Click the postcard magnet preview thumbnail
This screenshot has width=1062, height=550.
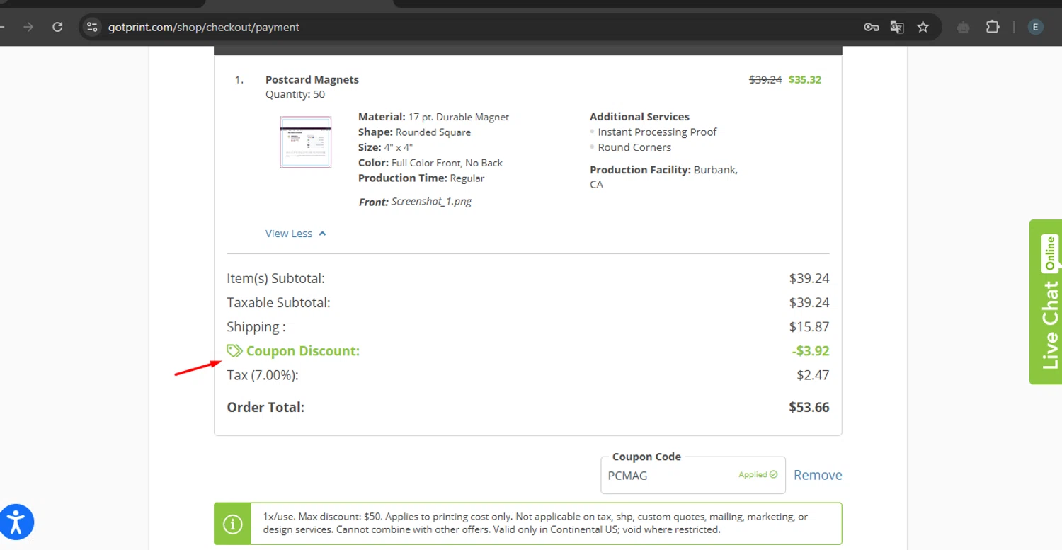click(305, 142)
